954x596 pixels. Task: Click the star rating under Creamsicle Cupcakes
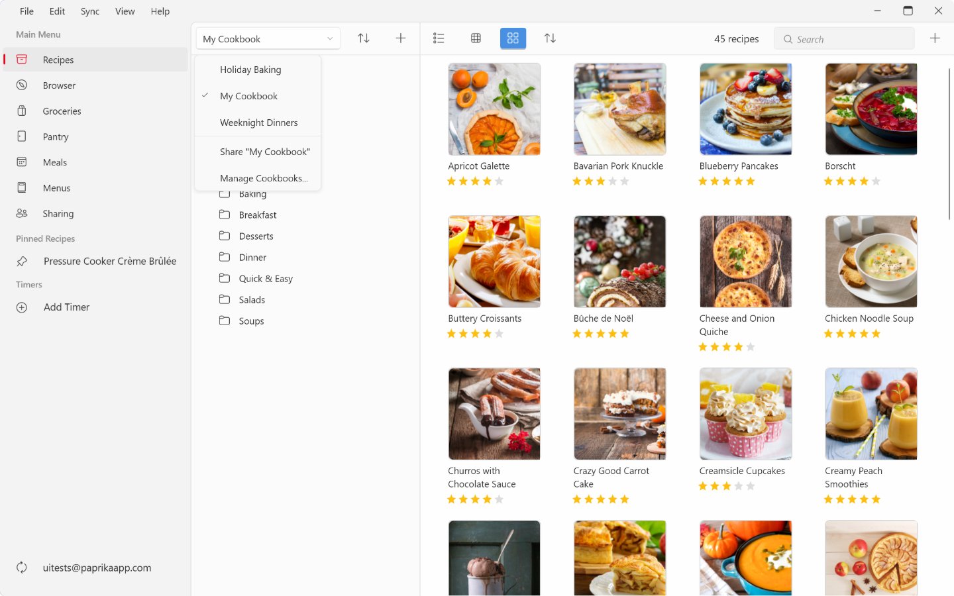pos(727,486)
